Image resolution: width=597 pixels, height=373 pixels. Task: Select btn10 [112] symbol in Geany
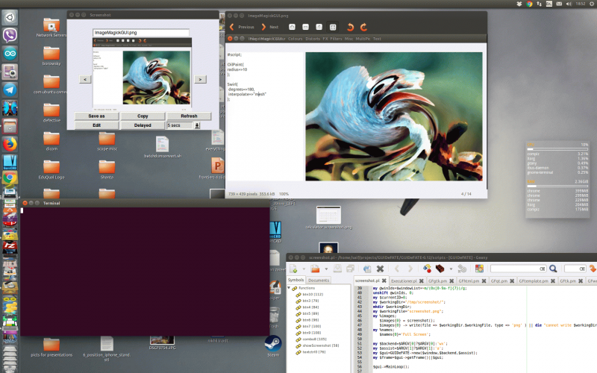pos(313,294)
